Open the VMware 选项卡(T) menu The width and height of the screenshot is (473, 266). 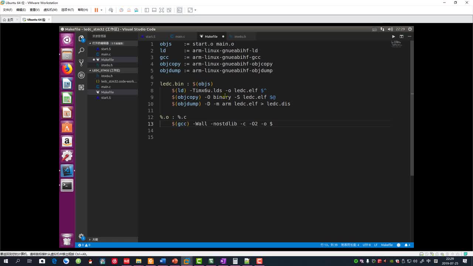click(x=67, y=10)
